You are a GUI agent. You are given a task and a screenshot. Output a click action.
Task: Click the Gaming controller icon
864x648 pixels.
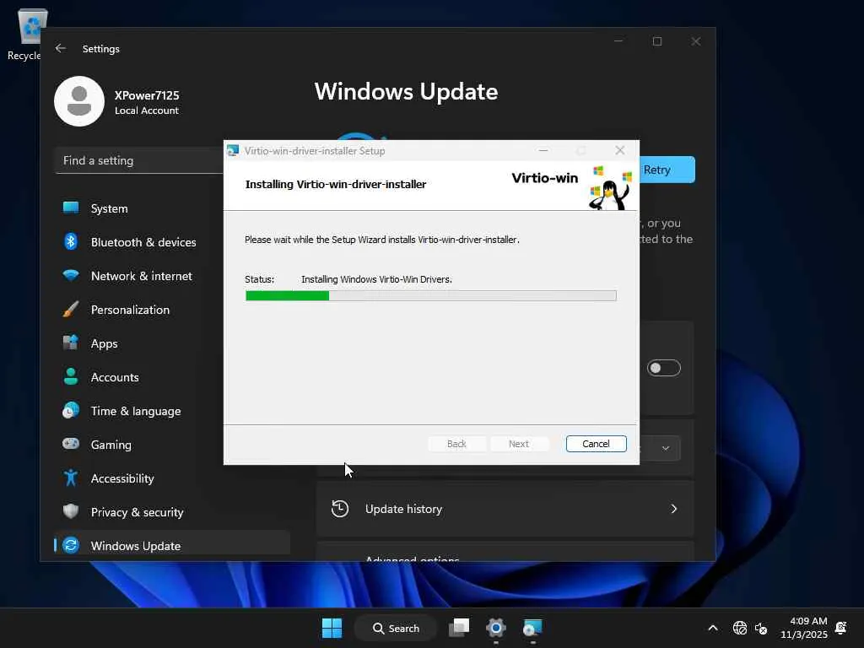tap(71, 444)
